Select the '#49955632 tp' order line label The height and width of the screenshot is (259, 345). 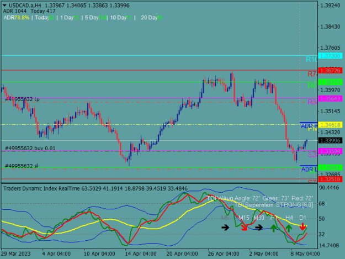click(x=22, y=99)
